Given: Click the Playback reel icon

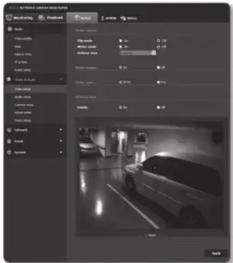Looking at the screenshot, I should [x=41, y=18].
